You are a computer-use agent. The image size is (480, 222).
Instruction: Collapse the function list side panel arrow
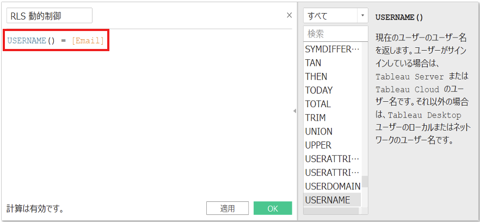[294, 111]
